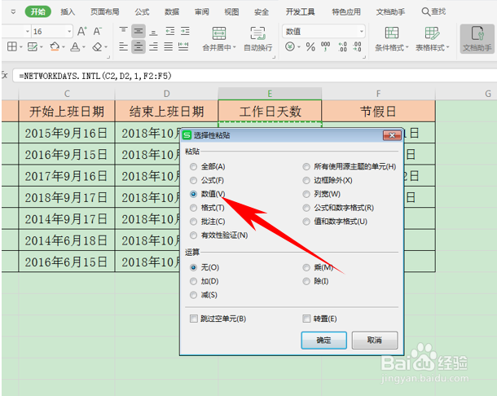The image size is (497, 396).
Task: Align text to the right
Action: [x=154, y=47]
